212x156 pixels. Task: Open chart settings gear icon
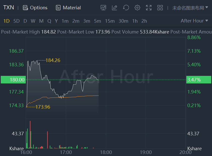tap(137, 8)
